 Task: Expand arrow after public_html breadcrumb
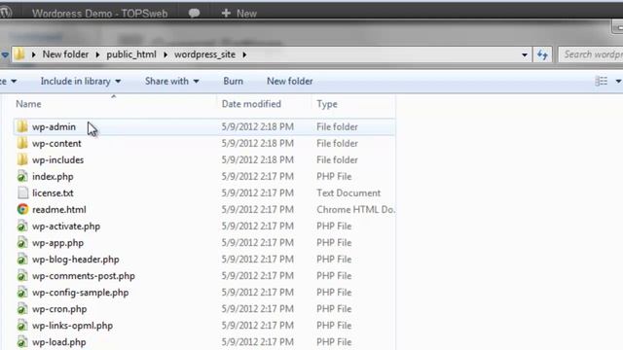165,54
